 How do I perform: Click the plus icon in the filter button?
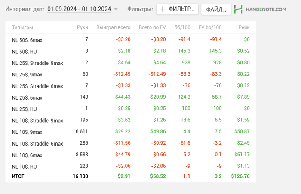click(163, 9)
